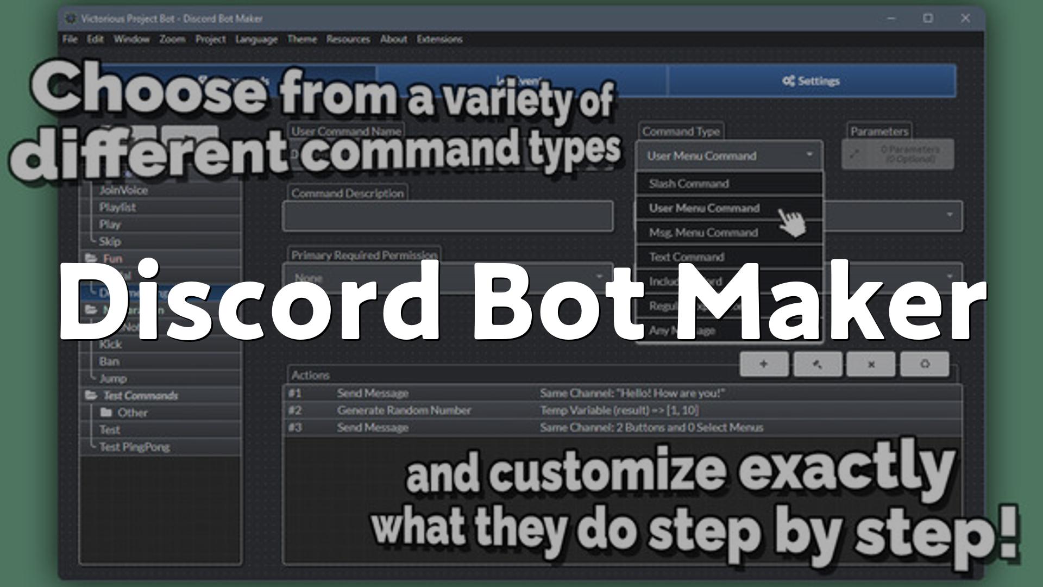
Task: Select the Skip command
Action: 160,241
